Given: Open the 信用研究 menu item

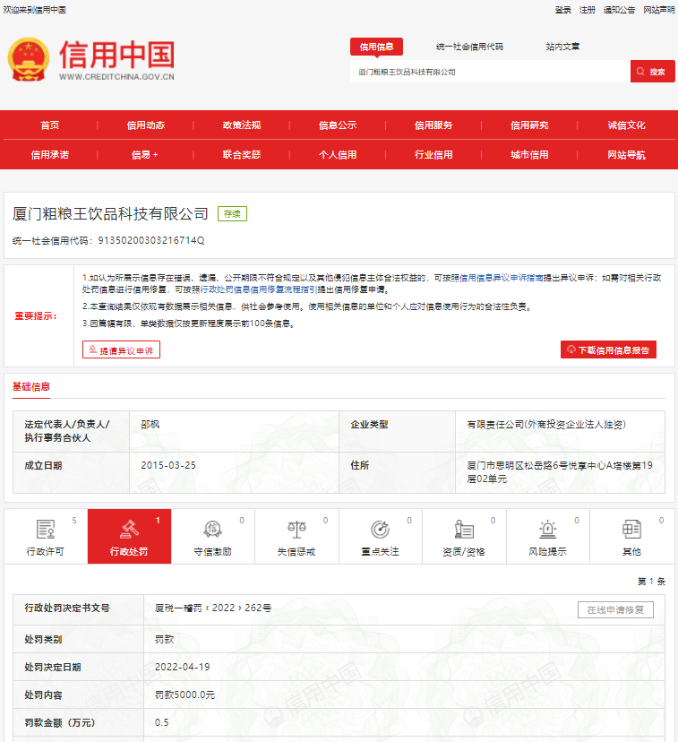Looking at the screenshot, I should 529,125.
